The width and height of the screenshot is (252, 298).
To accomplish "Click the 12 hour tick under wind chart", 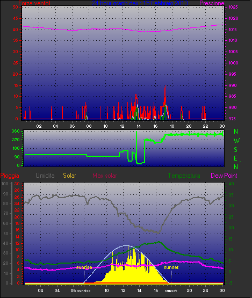I will pyautogui.click(x=122, y=126).
